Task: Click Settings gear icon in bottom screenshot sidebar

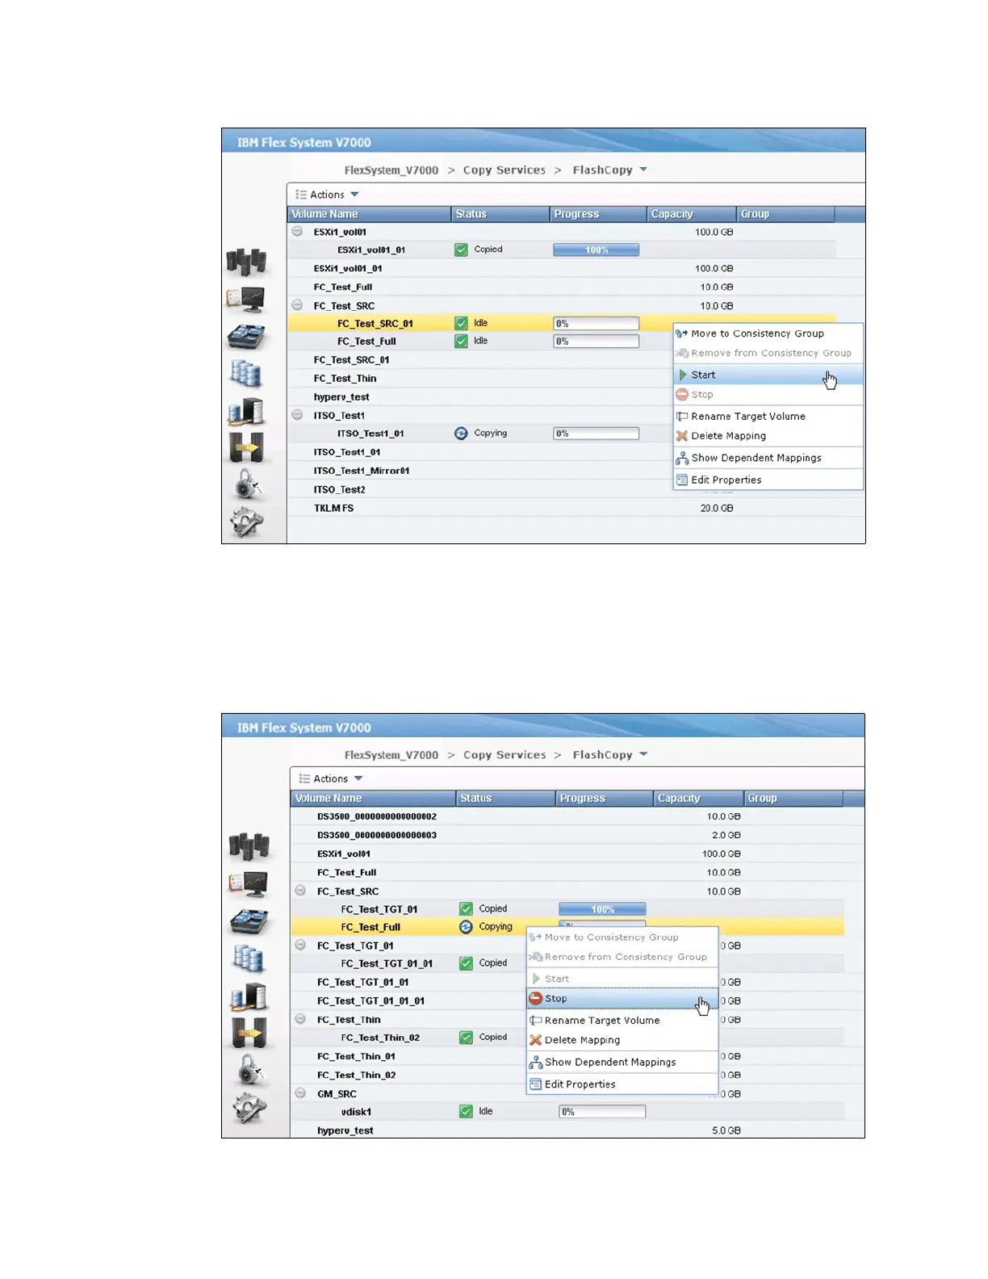Action: pos(250,1109)
